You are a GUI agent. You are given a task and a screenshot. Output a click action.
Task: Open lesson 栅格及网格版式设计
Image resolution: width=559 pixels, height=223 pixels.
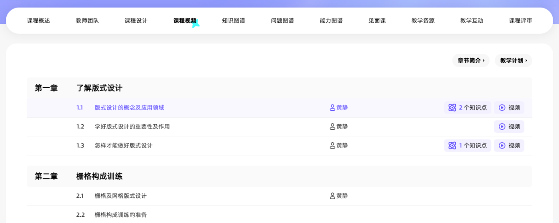(120, 196)
